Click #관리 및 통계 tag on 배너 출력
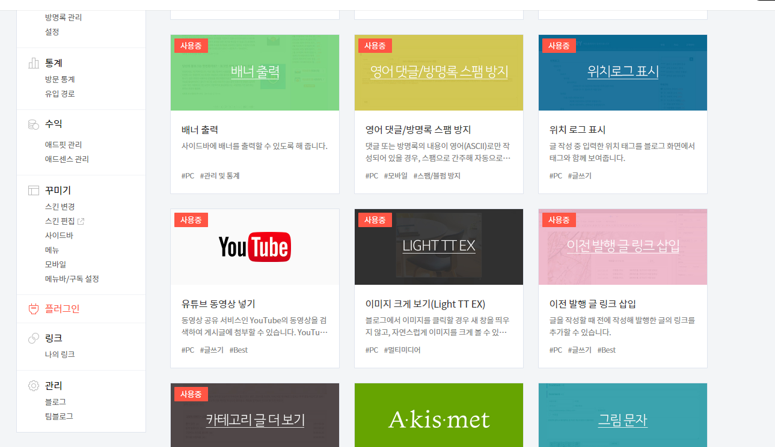This screenshot has width=775, height=447. click(220, 176)
